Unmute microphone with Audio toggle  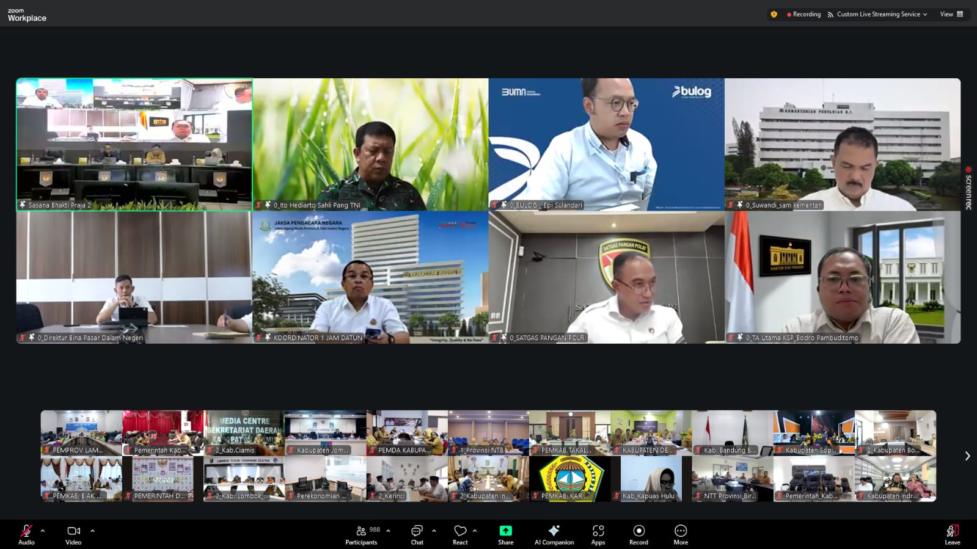tap(26, 531)
